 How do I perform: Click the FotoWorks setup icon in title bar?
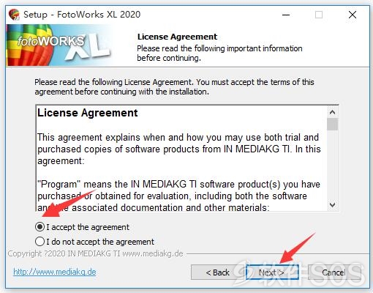[x=14, y=15]
